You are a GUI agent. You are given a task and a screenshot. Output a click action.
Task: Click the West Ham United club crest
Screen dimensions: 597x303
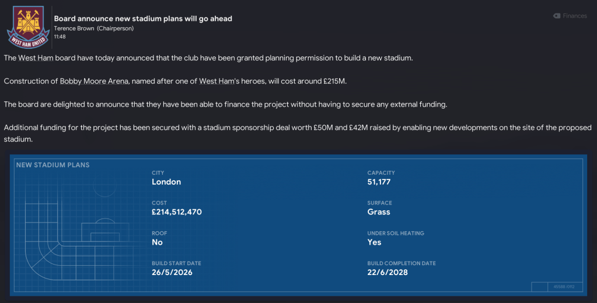tap(26, 28)
